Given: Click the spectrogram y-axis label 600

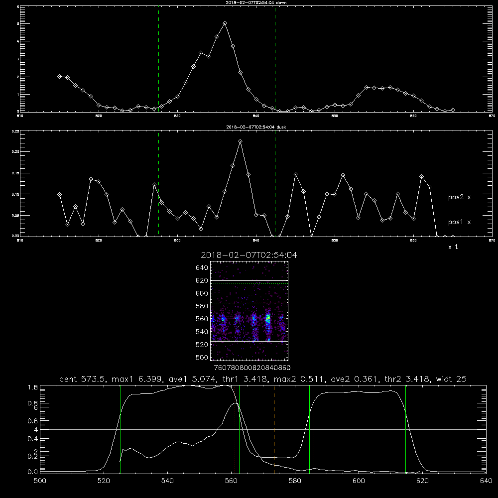Looking at the screenshot, I should coord(202,293).
